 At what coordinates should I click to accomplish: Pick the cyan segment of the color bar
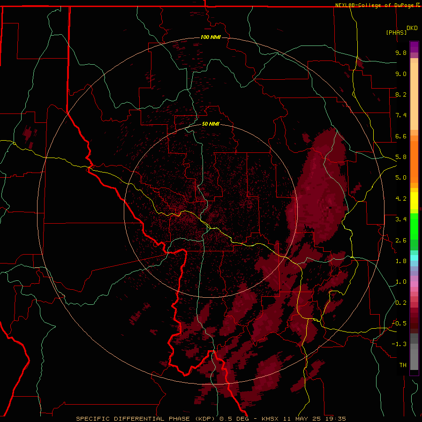[x=414, y=257]
